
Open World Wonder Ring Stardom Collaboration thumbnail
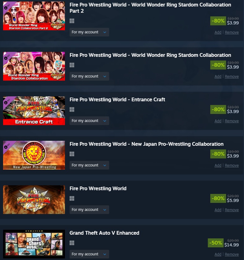coord(34,66)
